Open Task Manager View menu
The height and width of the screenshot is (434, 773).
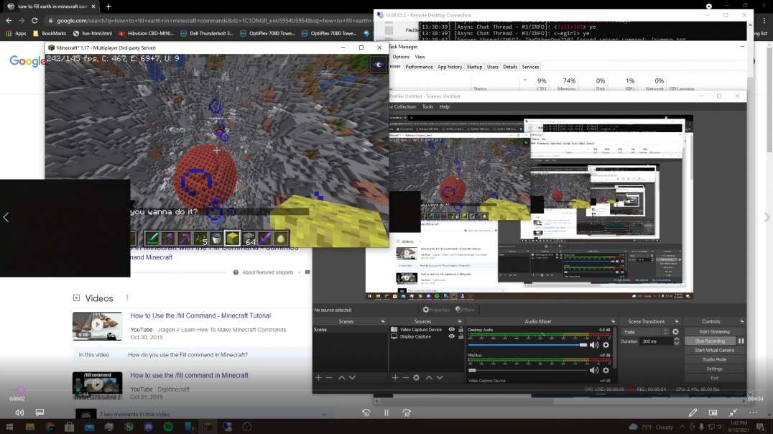tap(420, 57)
